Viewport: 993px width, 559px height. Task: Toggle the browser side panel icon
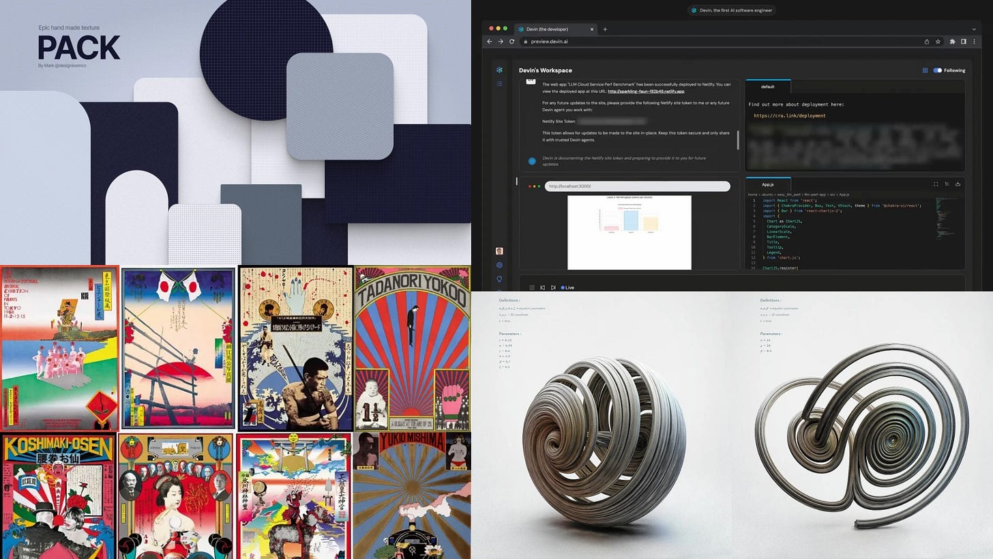pyautogui.click(x=964, y=42)
